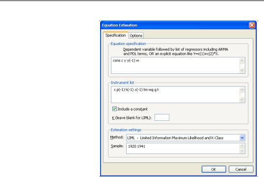Viewport: 264px width, 177px height.
Task: Click the K value input field
Action: (162, 117)
